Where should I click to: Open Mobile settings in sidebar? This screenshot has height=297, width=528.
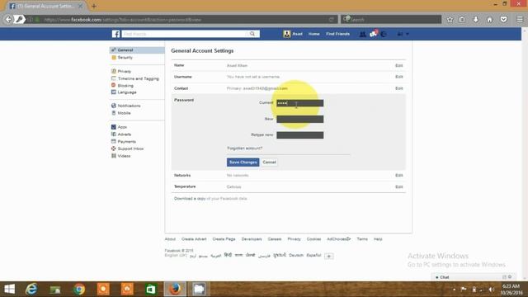[124, 113]
